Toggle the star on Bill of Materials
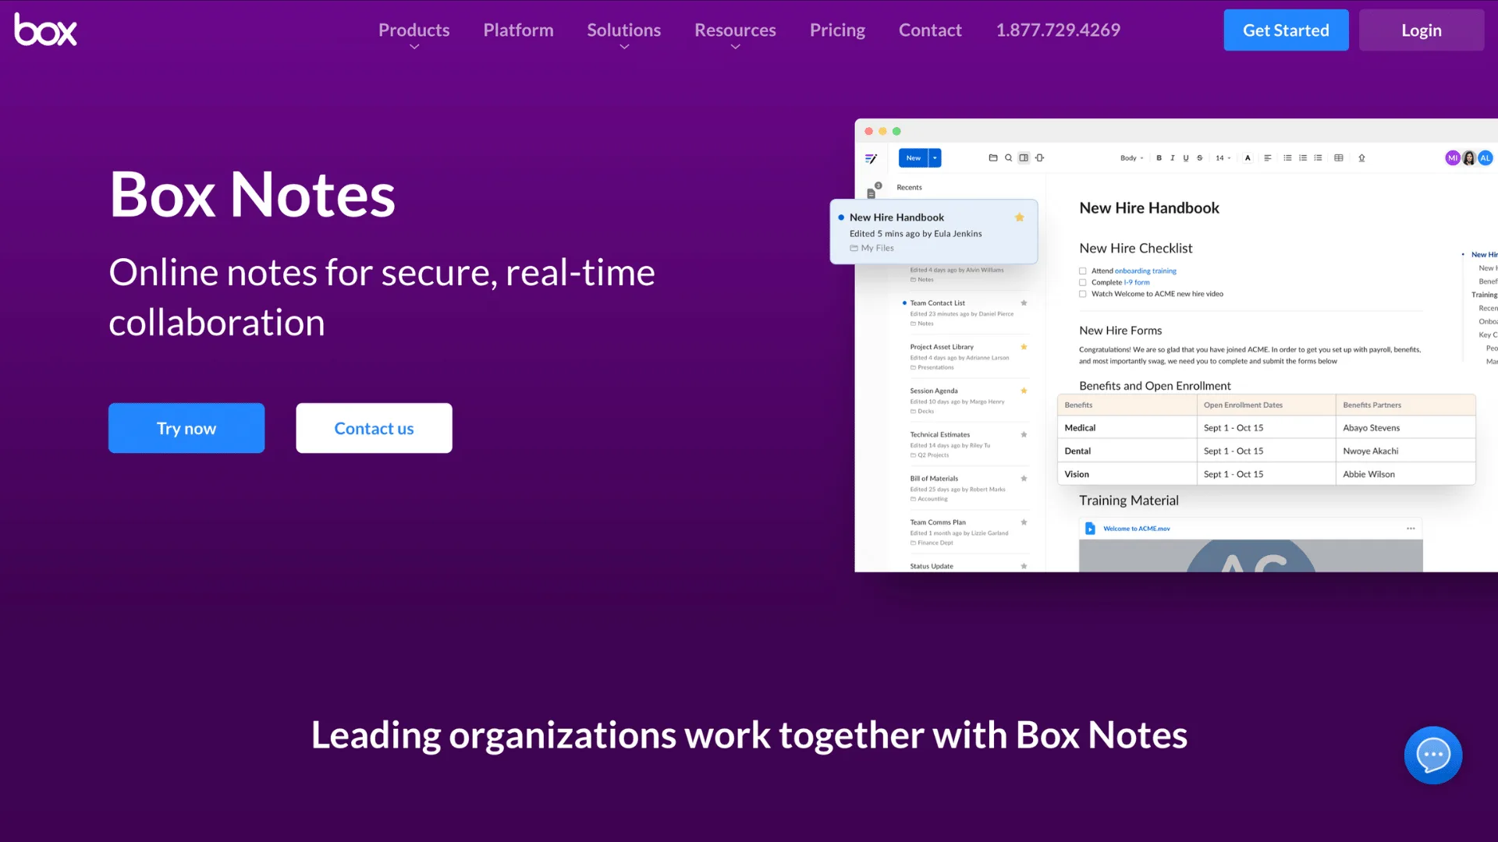The width and height of the screenshot is (1498, 842). [x=1024, y=479]
